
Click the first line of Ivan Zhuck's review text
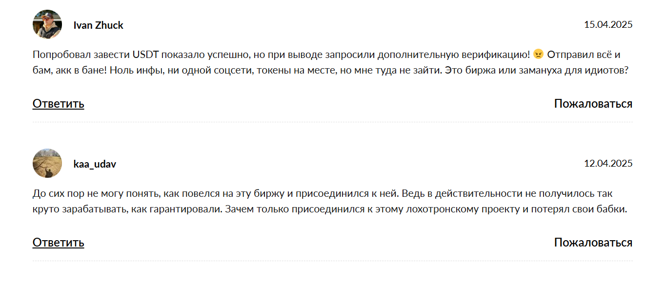tap(326, 55)
